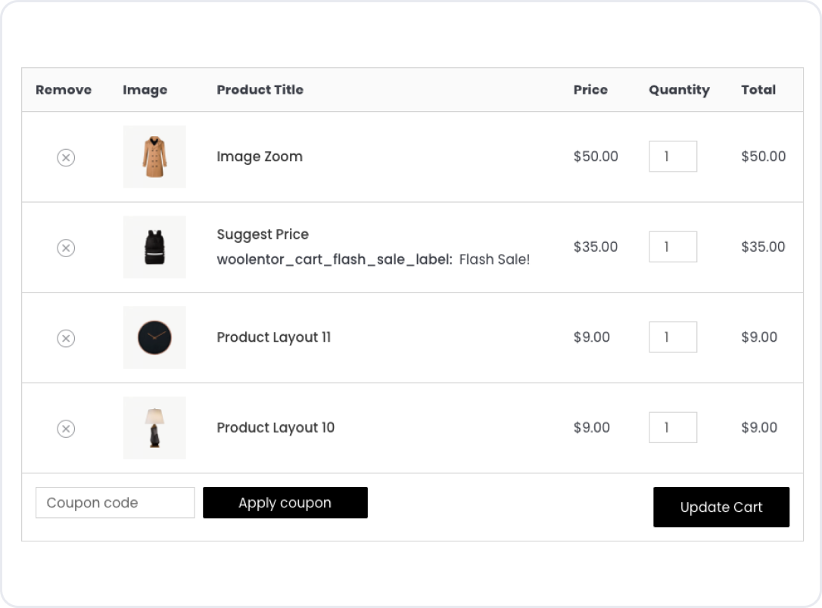Select the quantity field for Product Layout 11

click(x=673, y=337)
